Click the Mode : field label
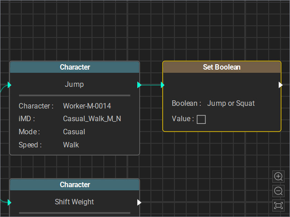Screen dimensions: 290x217 [29, 132]
